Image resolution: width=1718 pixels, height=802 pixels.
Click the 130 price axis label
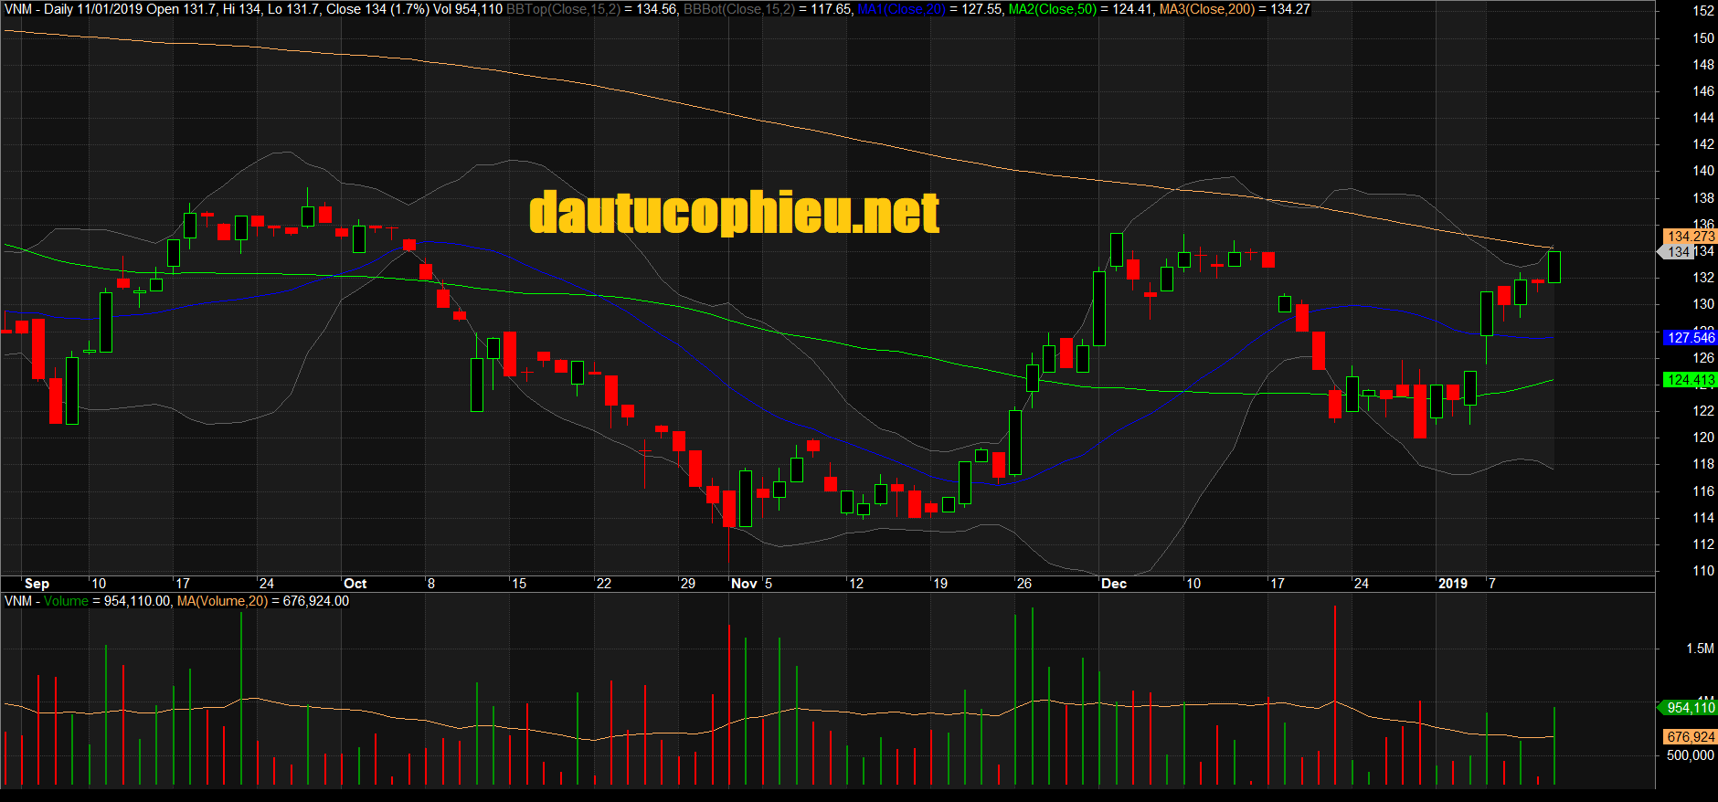click(x=1703, y=304)
